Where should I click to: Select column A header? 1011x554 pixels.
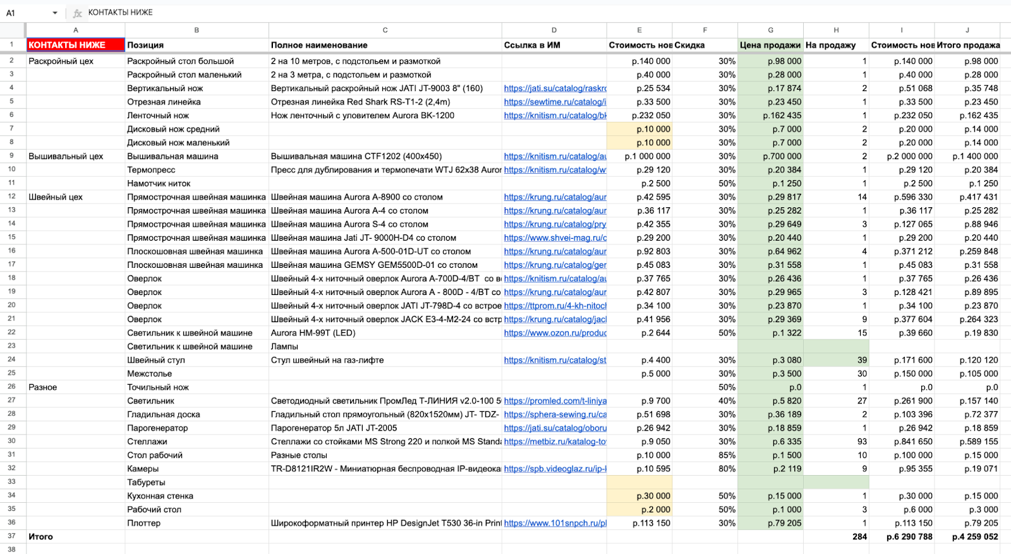point(76,30)
